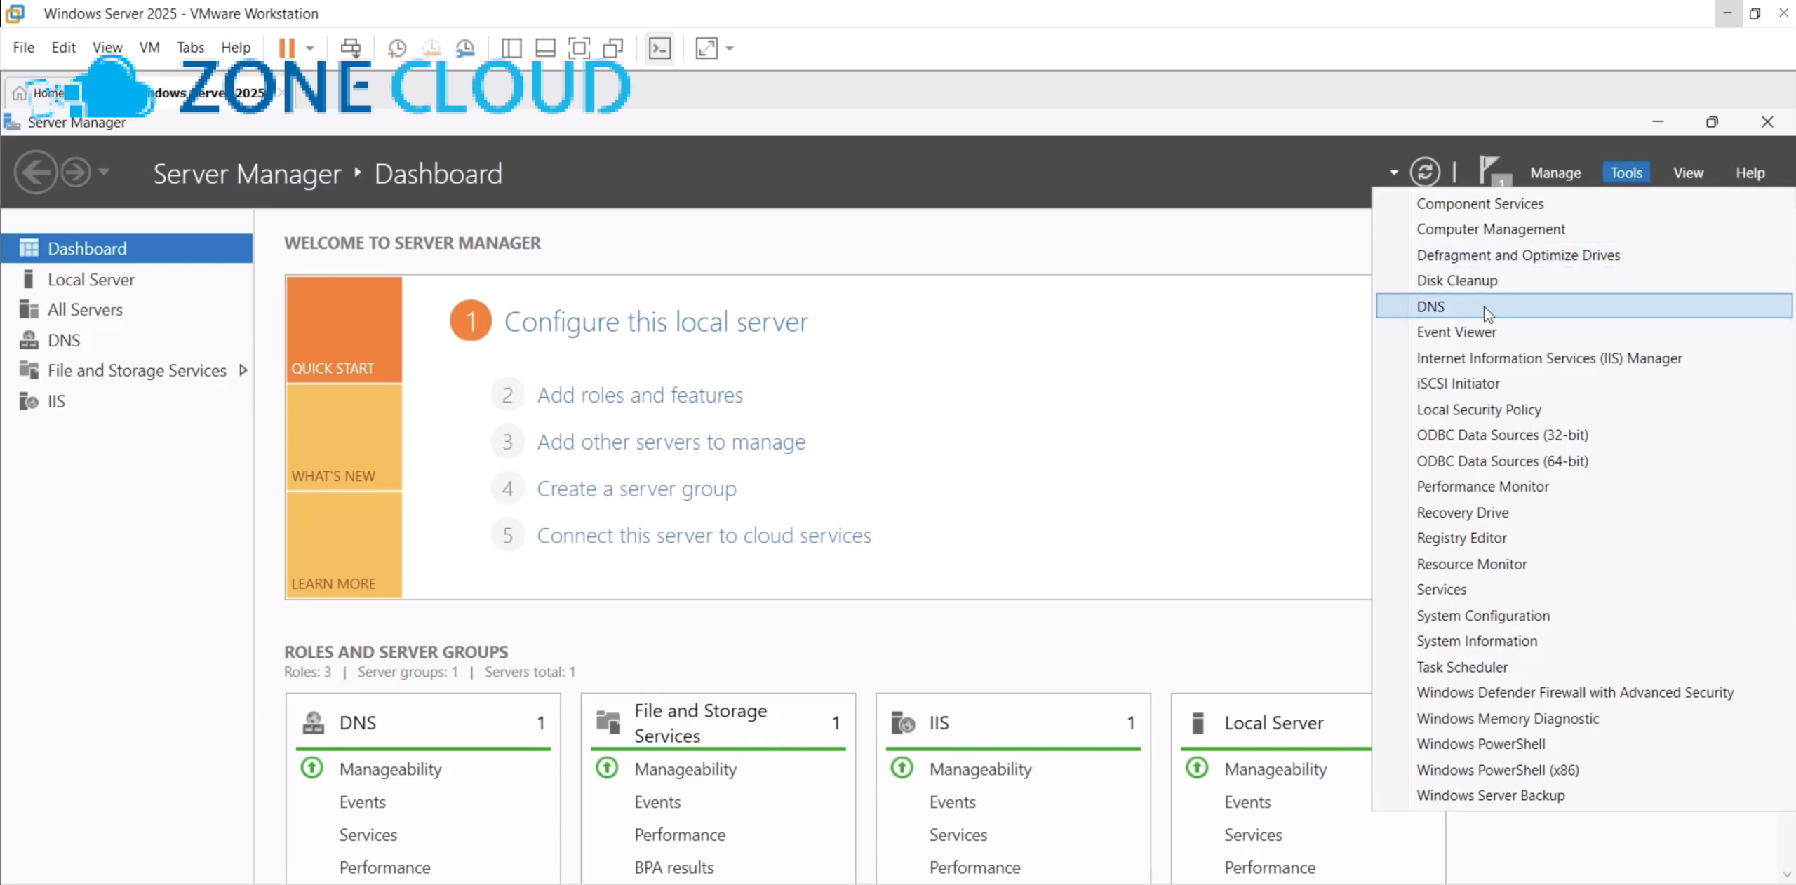
Task: Close the Tools menu in header
Action: click(1626, 173)
